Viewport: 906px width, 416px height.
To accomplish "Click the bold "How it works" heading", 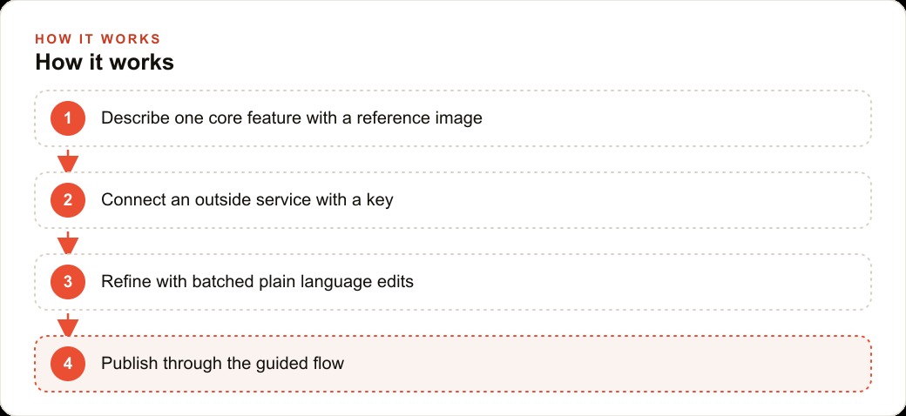I will pos(105,63).
